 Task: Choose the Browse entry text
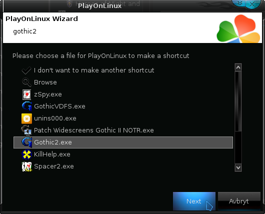click(45, 82)
